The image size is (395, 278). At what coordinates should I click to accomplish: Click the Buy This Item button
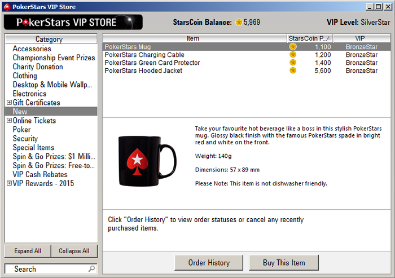284,263
